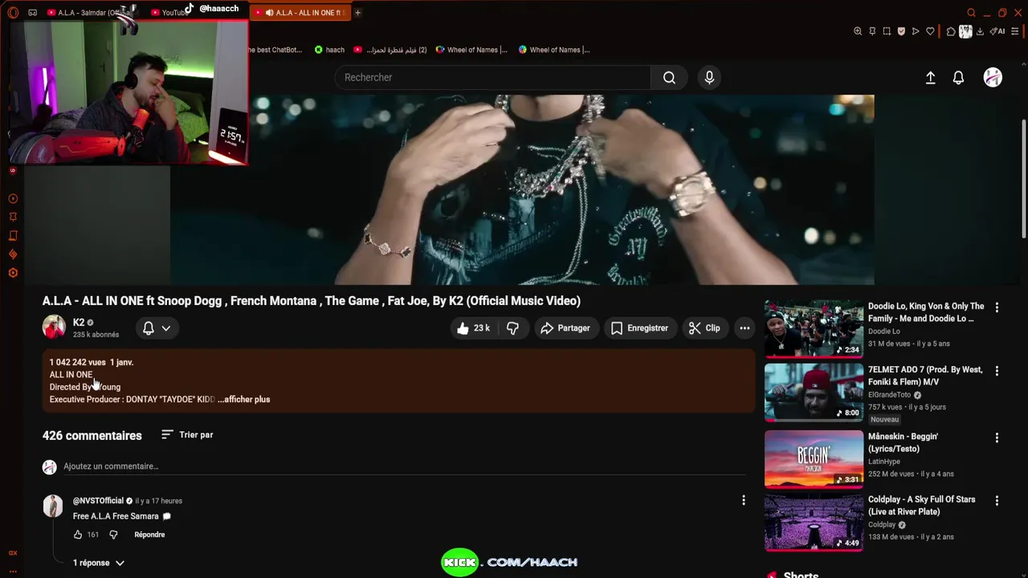Open subscription notification bell dropdown

(x=157, y=328)
